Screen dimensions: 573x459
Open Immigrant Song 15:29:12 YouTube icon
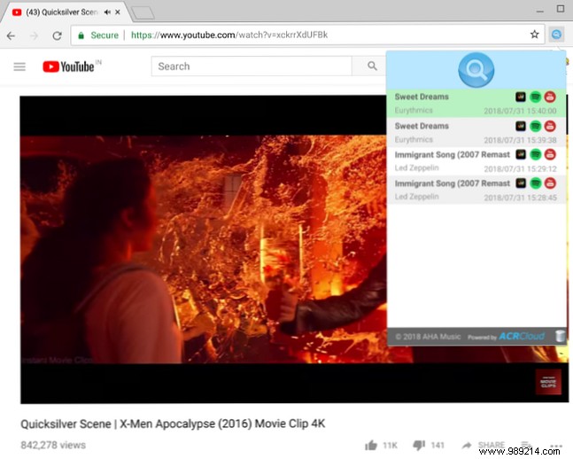[x=550, y=154]
